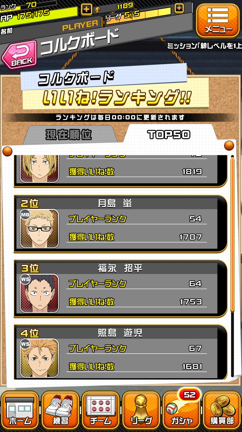Open the ホーム home screen icon
Screen dimensions: 242x432
point(20,410)
